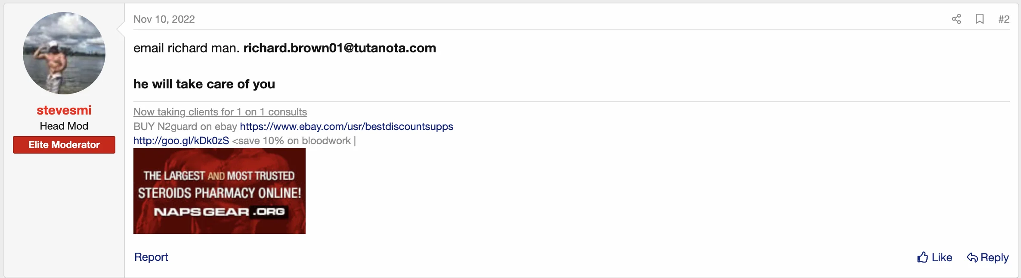Bookmark this post with the bookmark icon
The height and width of the screenshot is (278, 1021).
point(979,19)
